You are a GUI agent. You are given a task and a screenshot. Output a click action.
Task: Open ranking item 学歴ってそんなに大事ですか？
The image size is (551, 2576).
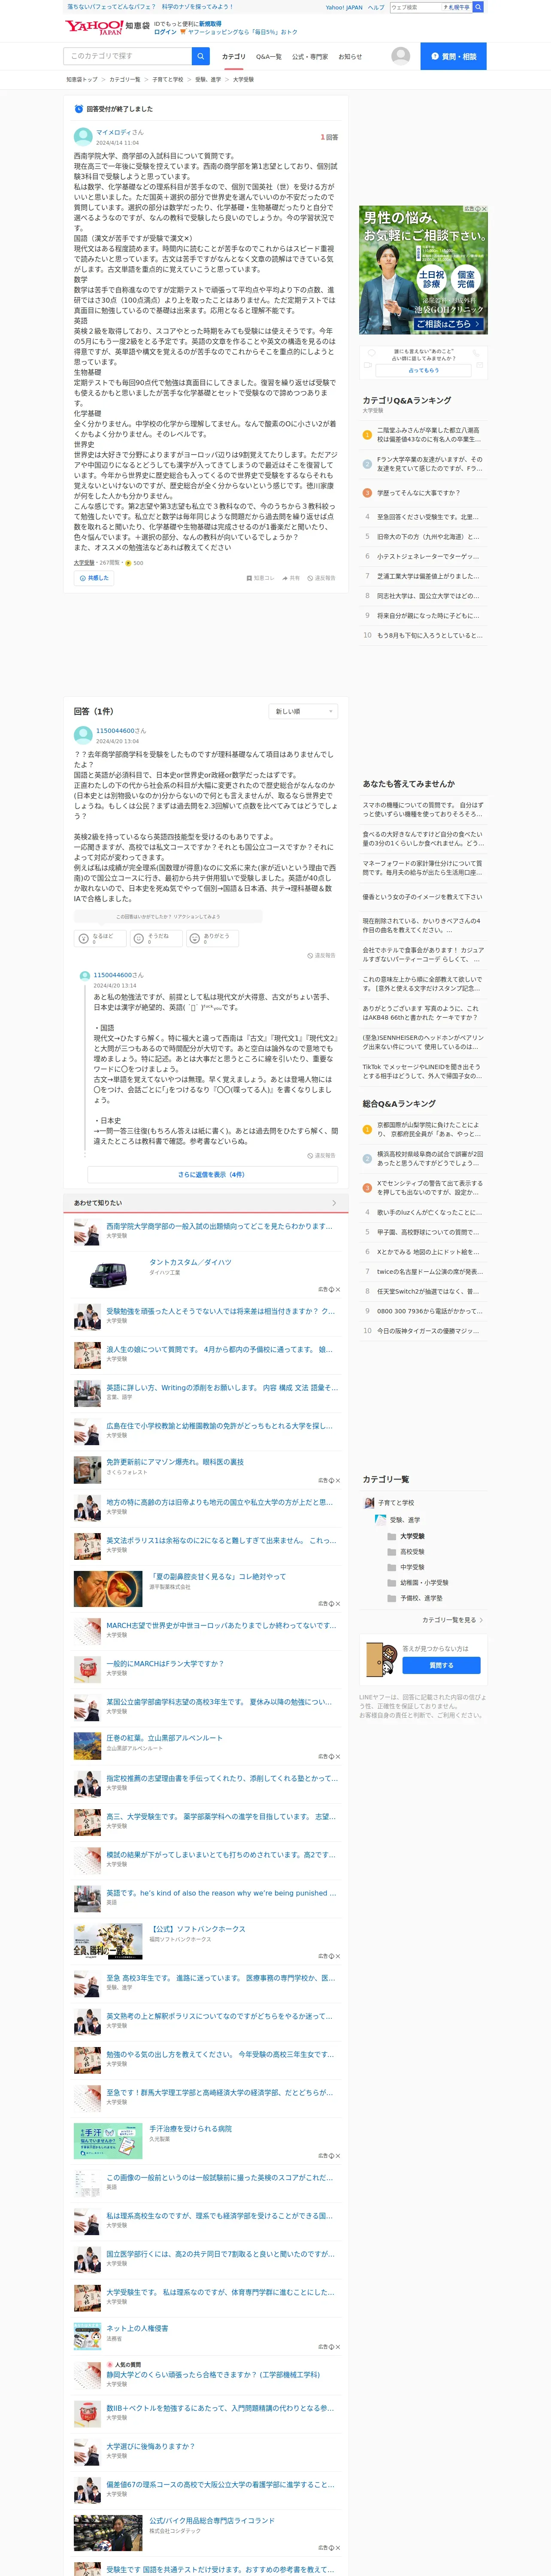(x=418, y=493)
